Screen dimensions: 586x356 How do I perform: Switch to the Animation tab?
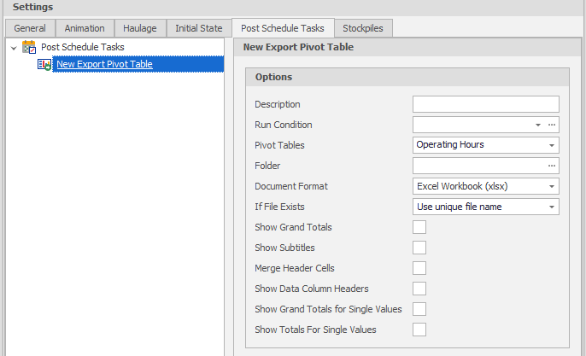85,28
